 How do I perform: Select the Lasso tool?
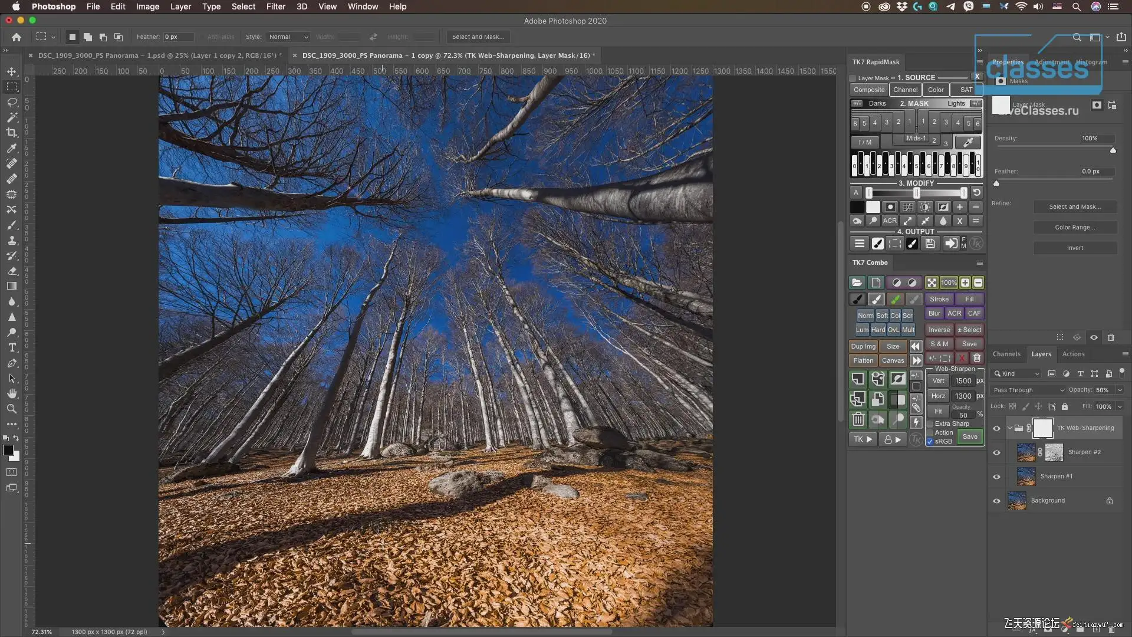tap(12, 102)
